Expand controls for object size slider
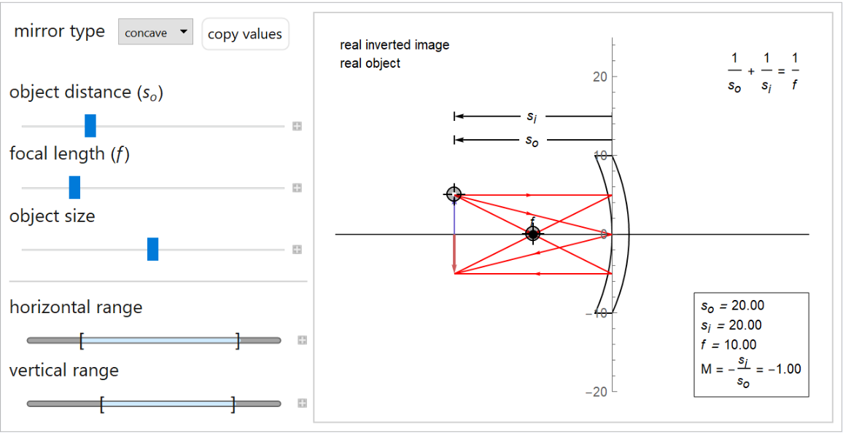The height and width of the screenshot is (434, 843). click(x=297, y=250)
